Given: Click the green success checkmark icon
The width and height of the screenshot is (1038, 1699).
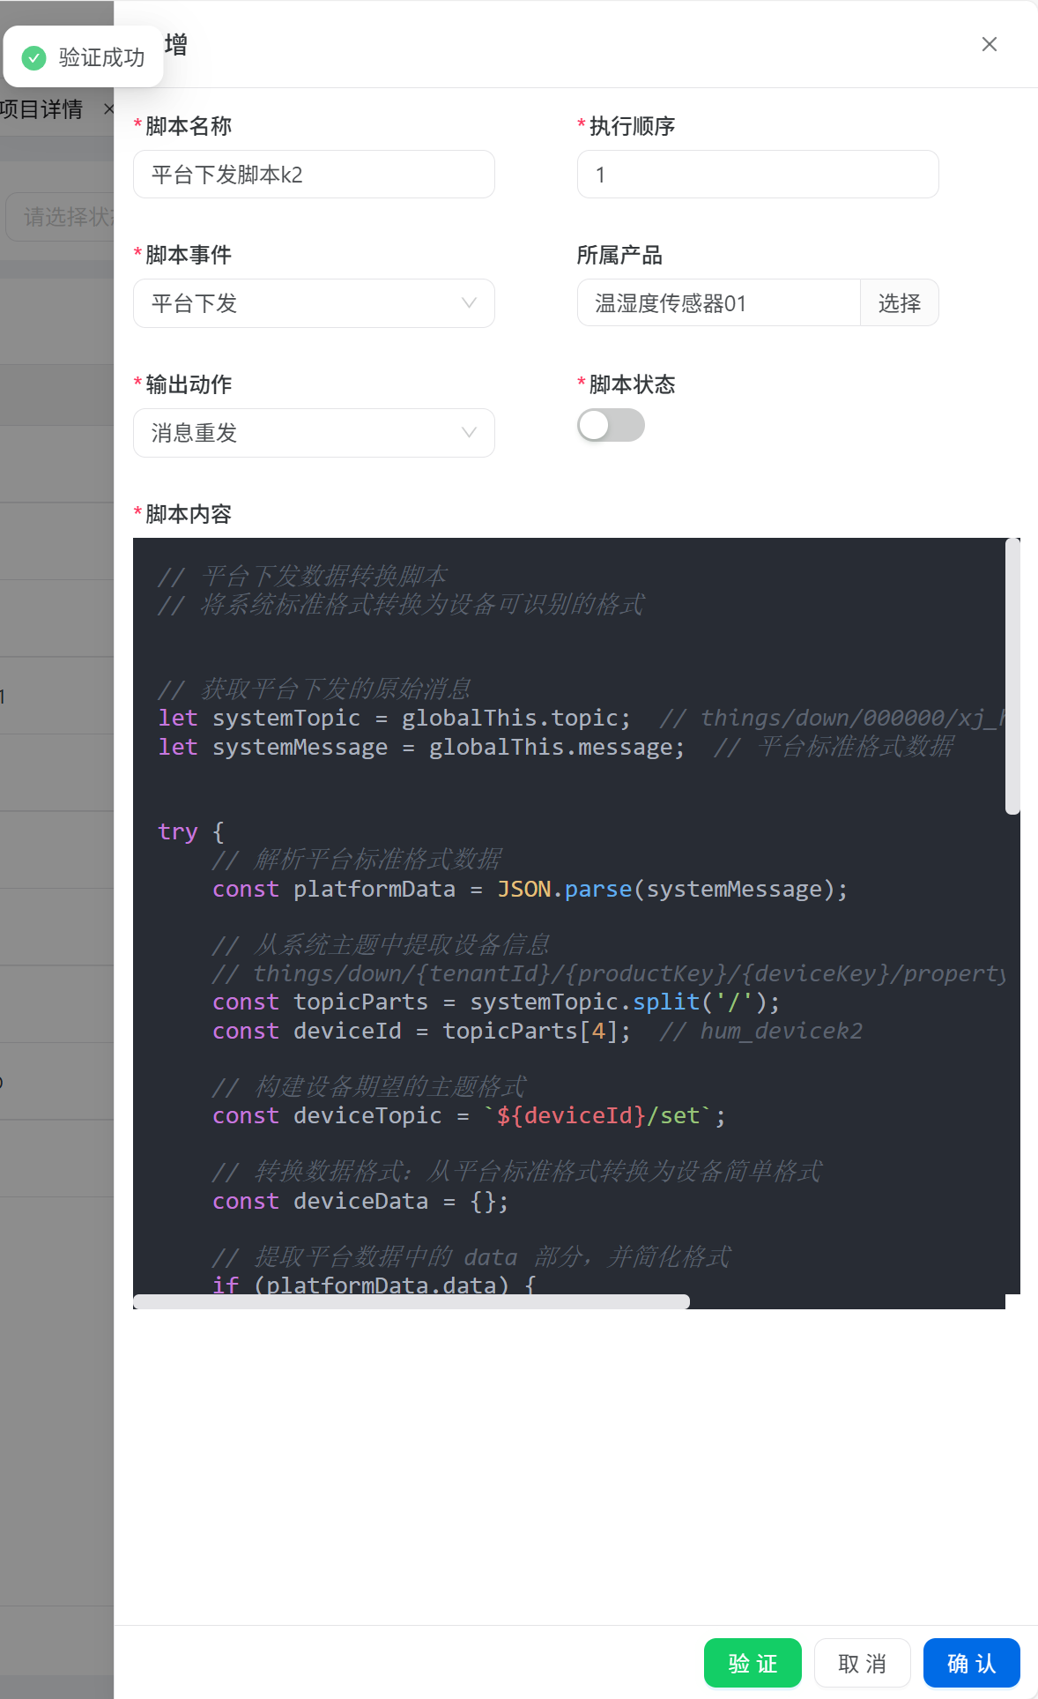Looking at the screenshot, I should pyautogui.click(x=33, y=58).
